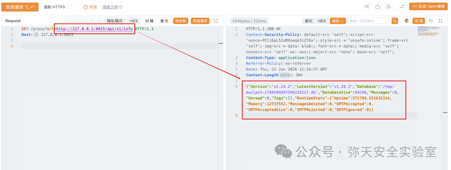The height and width of the screenshot is (170, 451).
Task: Click the Host question-mark tag
Action: pyautogui.click(x=36, y=35)
